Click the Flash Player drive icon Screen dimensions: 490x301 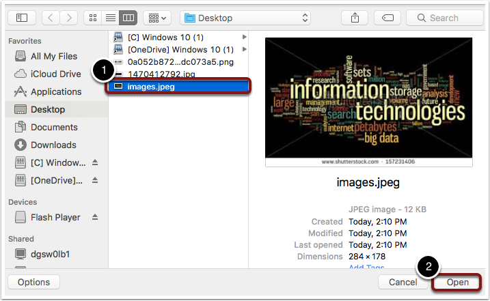[21, 217]
